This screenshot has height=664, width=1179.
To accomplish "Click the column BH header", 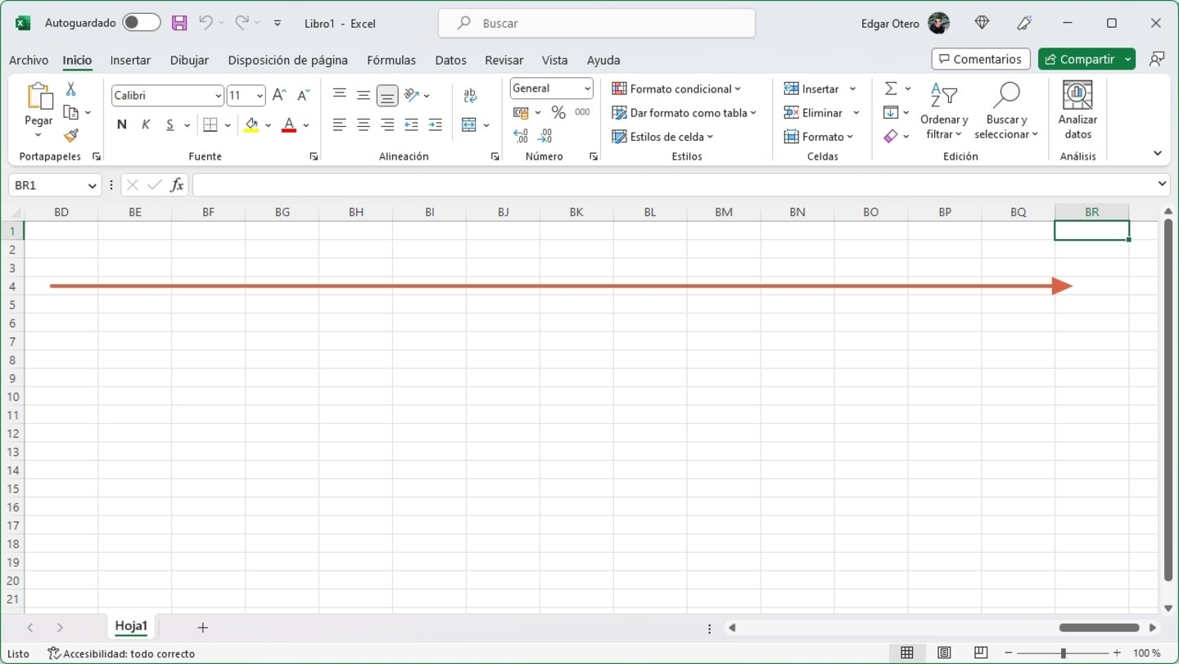I will (356, 212).
